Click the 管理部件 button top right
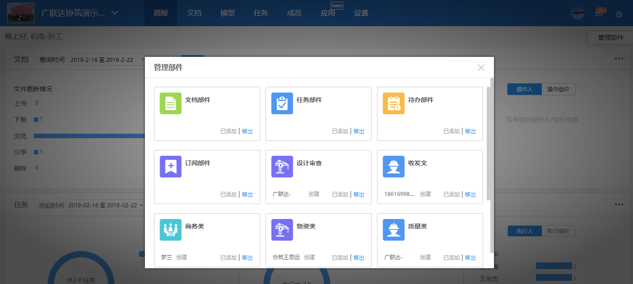 (610, 37)
